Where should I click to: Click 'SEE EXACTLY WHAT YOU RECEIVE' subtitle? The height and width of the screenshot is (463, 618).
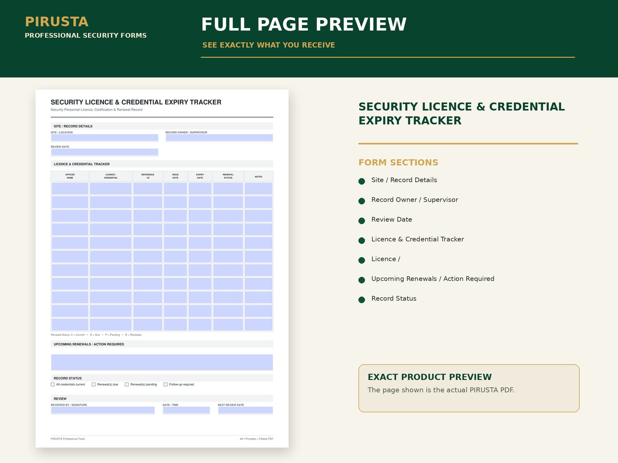(x=269, y=45)
